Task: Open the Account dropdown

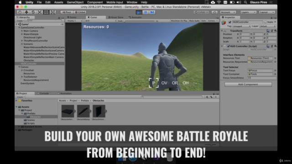Action: (x=228, y=12)
